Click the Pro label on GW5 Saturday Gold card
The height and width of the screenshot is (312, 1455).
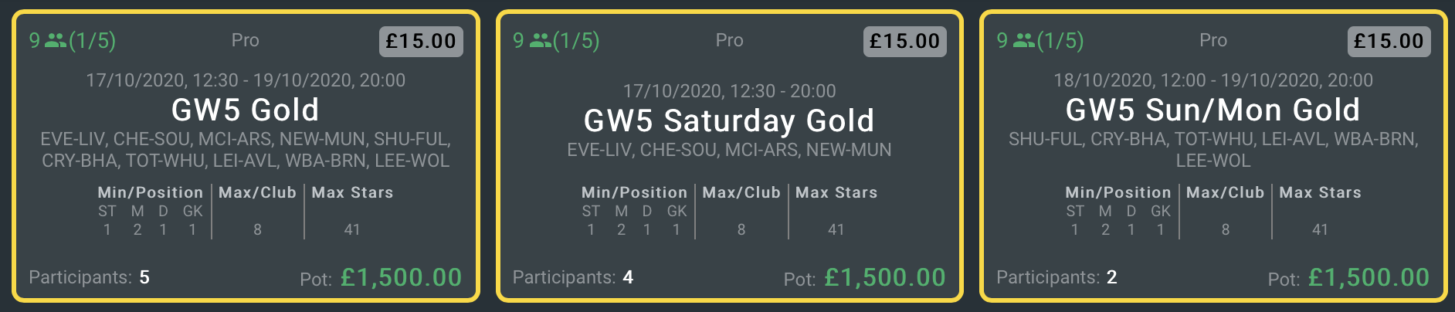point(729,40)
